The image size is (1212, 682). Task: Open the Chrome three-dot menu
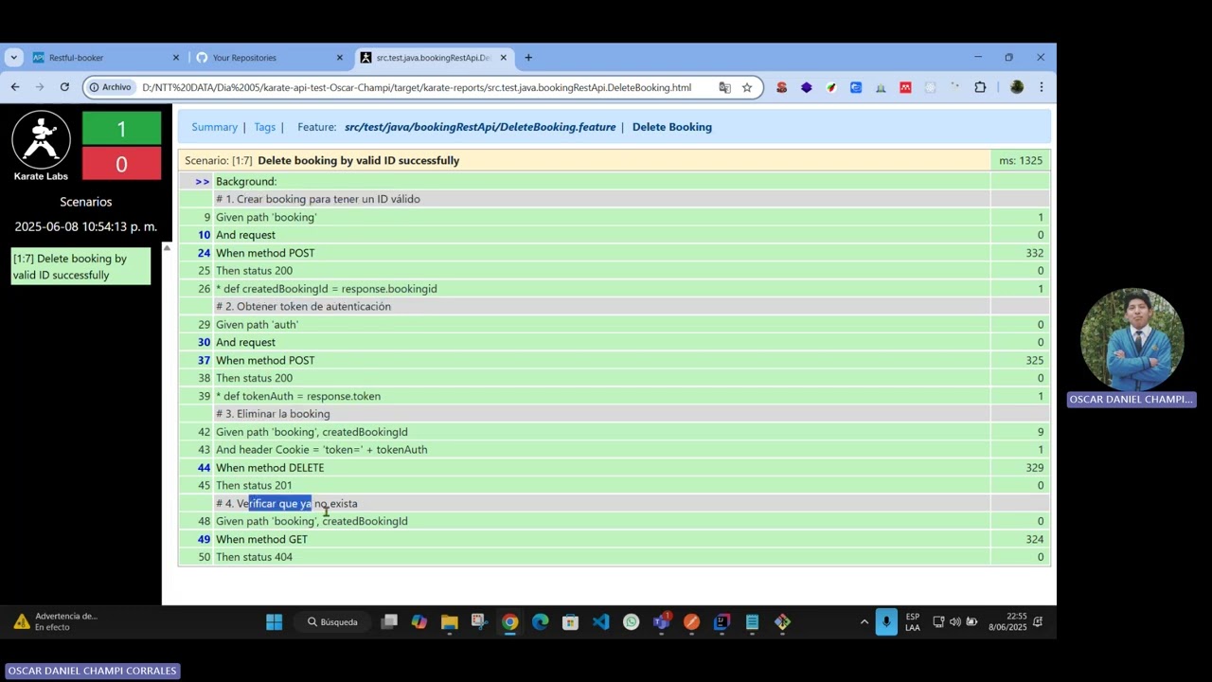1042,87
